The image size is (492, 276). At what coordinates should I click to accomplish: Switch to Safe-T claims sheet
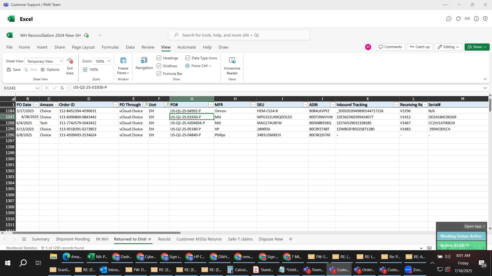tap(240, 239)
